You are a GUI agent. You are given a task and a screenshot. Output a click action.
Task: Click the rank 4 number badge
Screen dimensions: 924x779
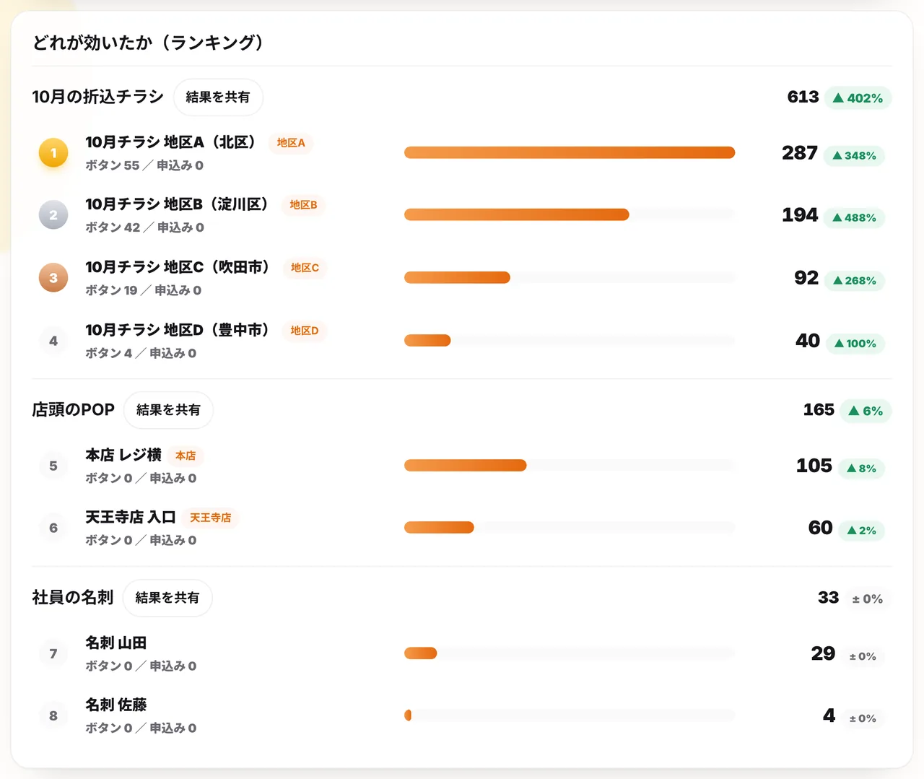[53, 341]
